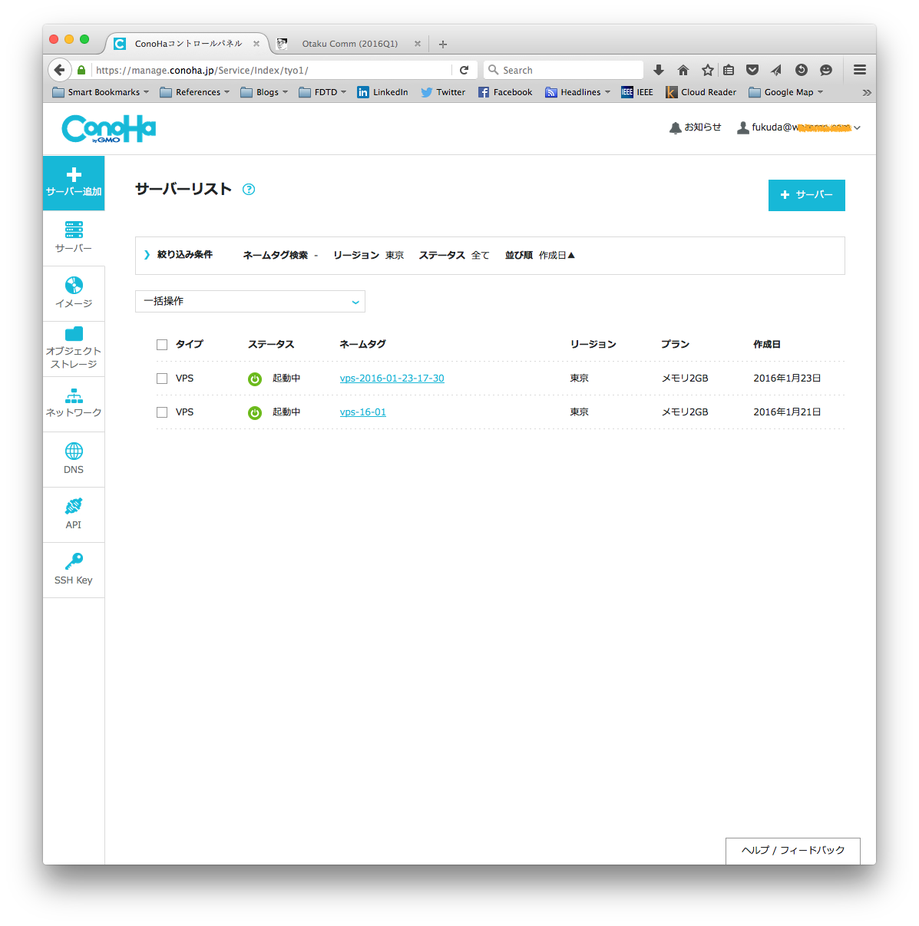Open the ネットワーク section in sidebar
Viewport: 919px width, 926px height.
point(74,404)
